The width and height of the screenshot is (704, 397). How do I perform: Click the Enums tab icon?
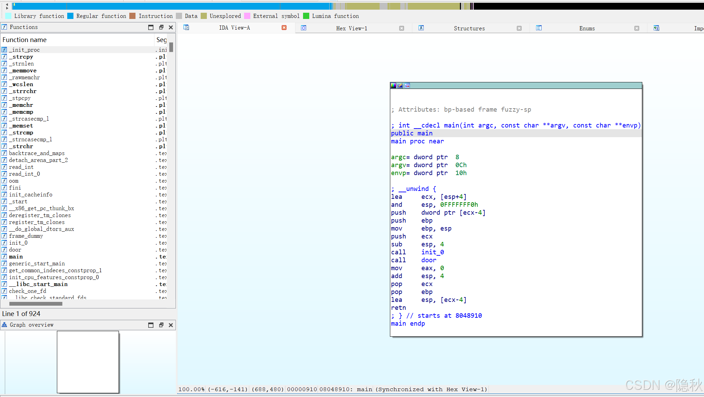pos(539,28)
